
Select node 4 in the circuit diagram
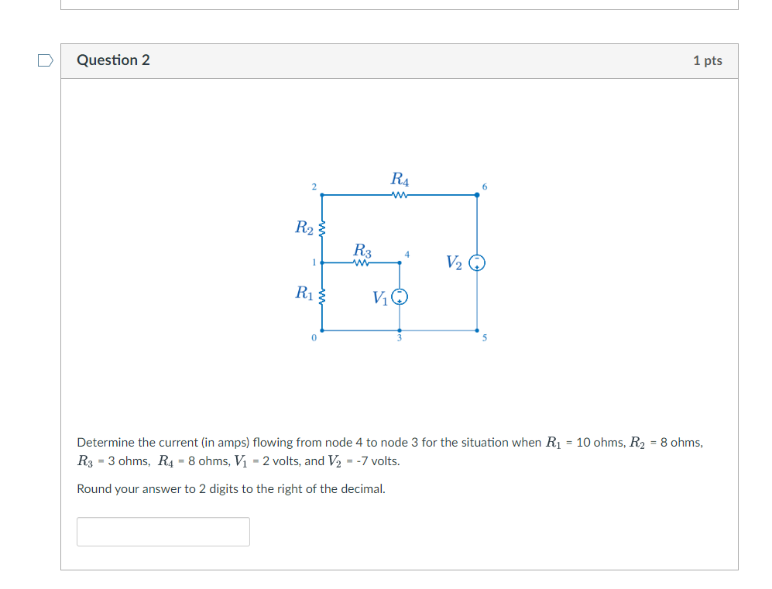pyautogui.click(x=400, y=263)
